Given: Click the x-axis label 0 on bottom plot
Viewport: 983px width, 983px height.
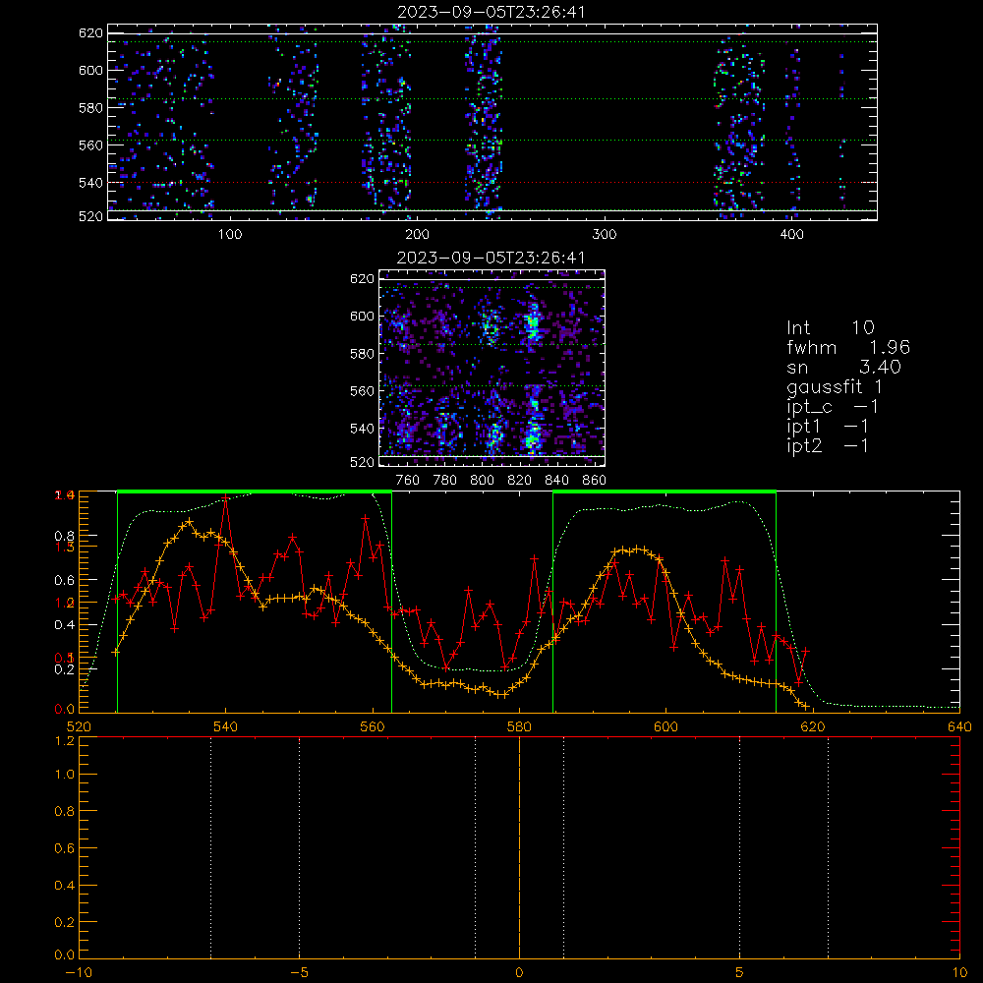Looking at the screenshot, I should click(519, 973).
